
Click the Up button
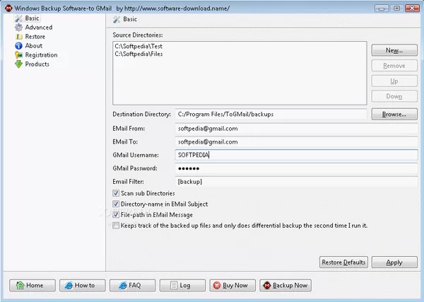tap(394, 81)
